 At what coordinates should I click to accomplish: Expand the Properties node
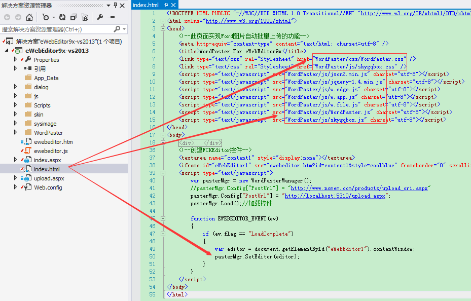(15, 59)
